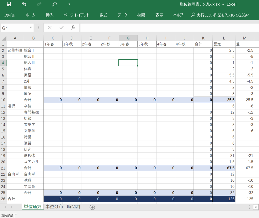Image resolution: width=259 pixels, height=218 pixels.
Task: Switch to the 数式 ribbon tab
Action: [103, 15]
